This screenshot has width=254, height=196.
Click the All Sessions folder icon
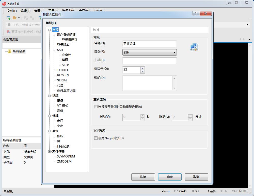point(10,51)
